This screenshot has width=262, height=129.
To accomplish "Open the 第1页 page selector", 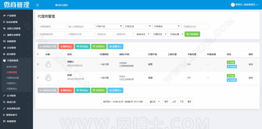I will click(154, 102).
